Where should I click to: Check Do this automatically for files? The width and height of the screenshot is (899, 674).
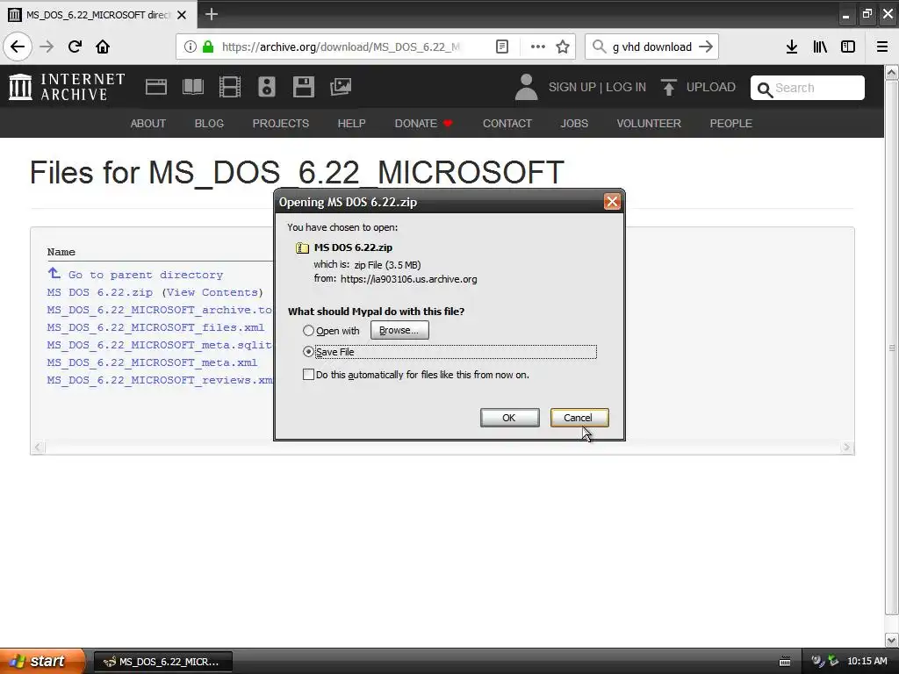pyautogui.click(x=308, y=374)
